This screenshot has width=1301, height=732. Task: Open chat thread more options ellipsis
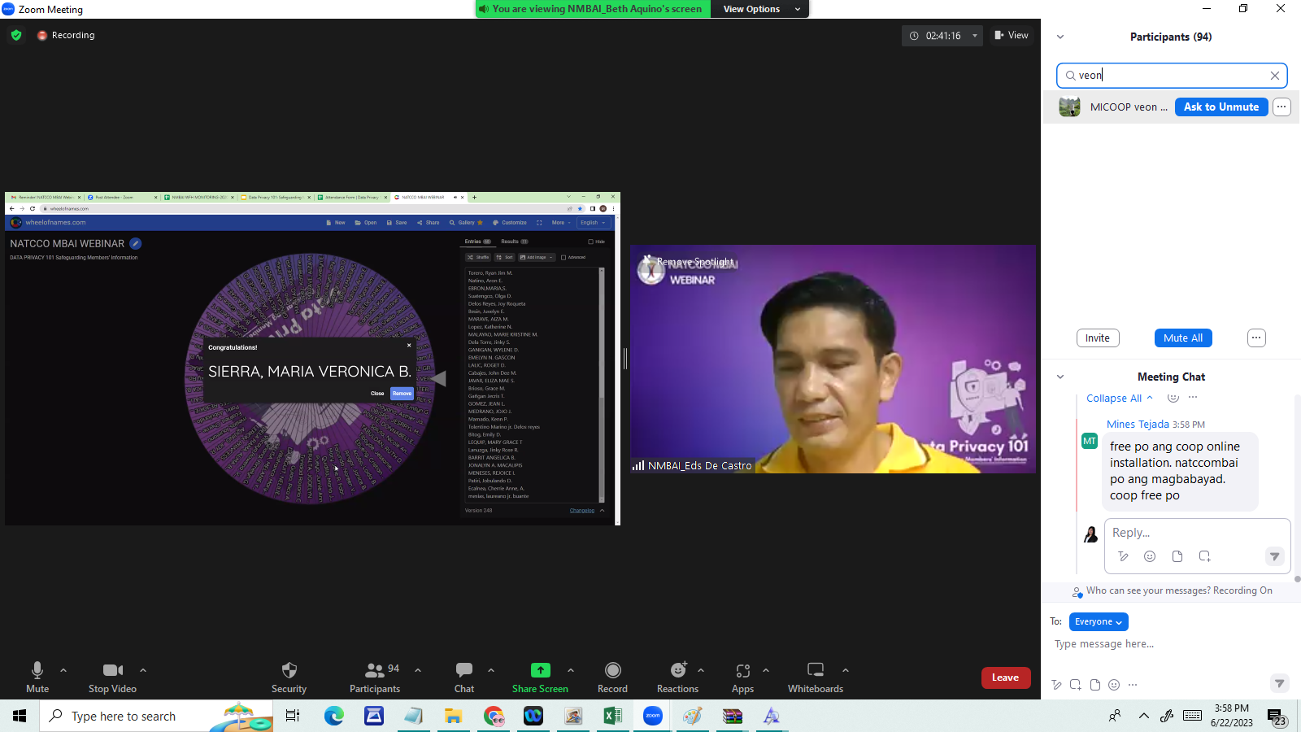pyautogui.click(x=1193, y=398)
